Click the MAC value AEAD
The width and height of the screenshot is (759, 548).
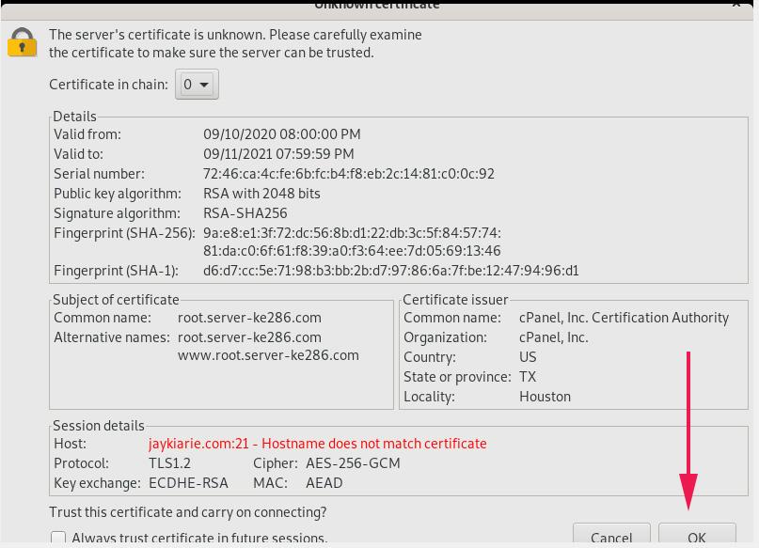(324, 483)
